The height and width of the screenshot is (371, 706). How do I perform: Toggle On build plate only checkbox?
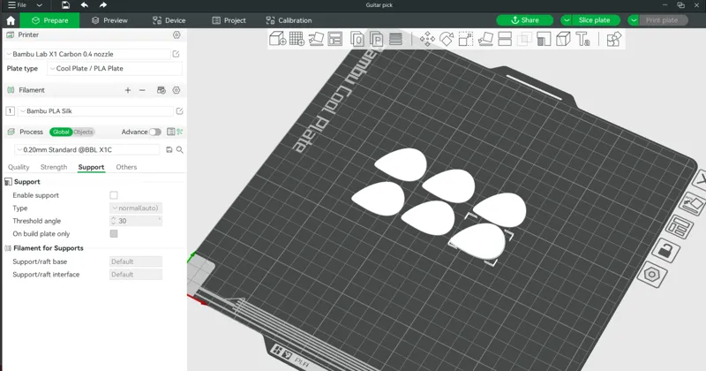114,233
